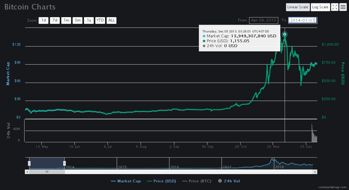Click the Bitcoin Charts title
This screenshot has width=349, height=190.
[x=30, y=7]
